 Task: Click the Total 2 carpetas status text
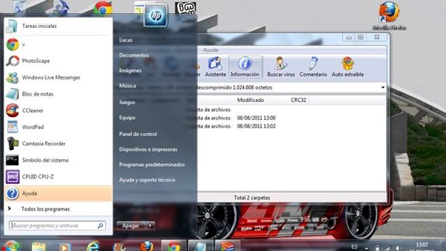(x=252, y=197)
